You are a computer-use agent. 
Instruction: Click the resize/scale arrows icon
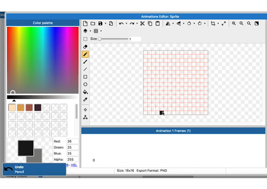pyautogui.click(x=224, y=23)
